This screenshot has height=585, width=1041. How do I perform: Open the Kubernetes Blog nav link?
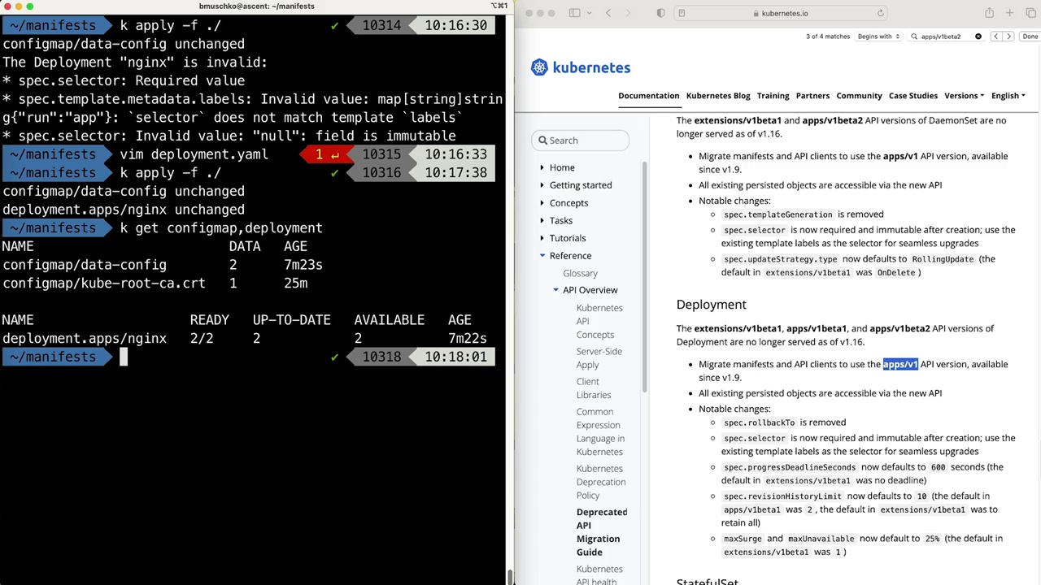pos(718,96)
